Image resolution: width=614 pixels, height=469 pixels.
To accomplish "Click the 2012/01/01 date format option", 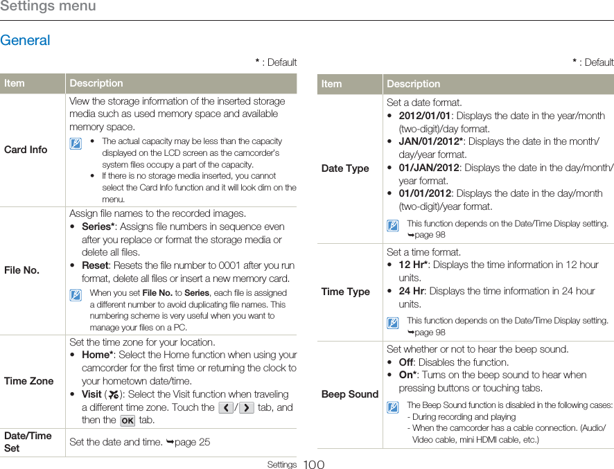I will click(x=425, y=116).
